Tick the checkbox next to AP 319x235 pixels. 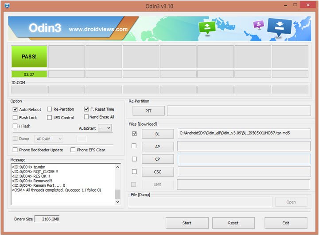pyautogui.click(x=134, y=146)
